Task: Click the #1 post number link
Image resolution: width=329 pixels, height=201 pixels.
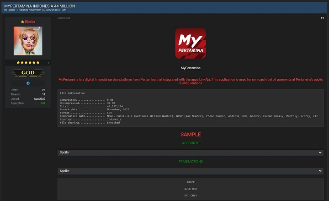Action: (322, 18)
